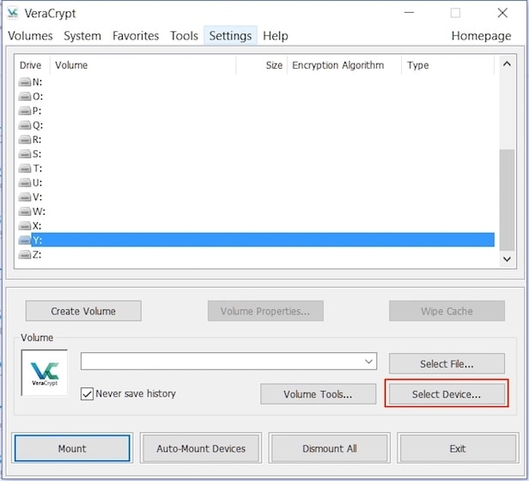This screenshot has height=481, width=529.
Task: Click Auto-Mount Devices button
Action: click(x=201, y=448)
